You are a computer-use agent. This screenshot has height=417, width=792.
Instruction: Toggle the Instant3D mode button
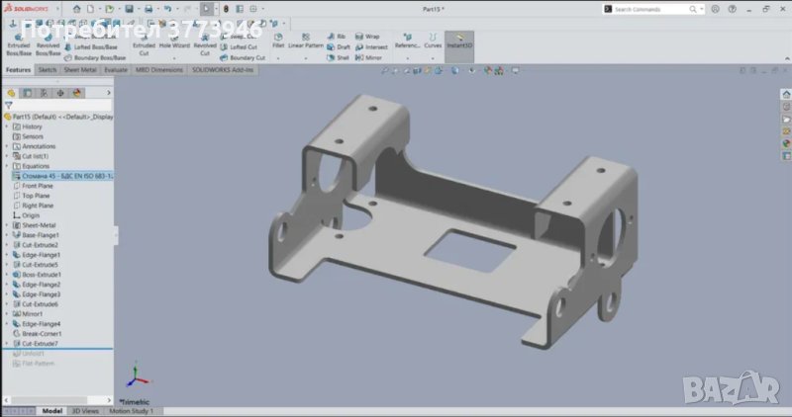[458, 41]
